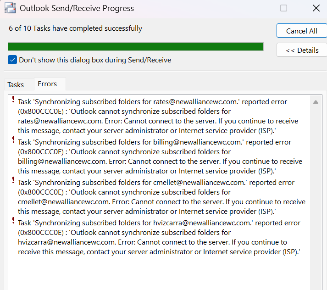Viewport: 327px width, 290px height.
Task: Click error icon beside cmellet@newalliancewc.com task
Action: (x=13, y=180)
